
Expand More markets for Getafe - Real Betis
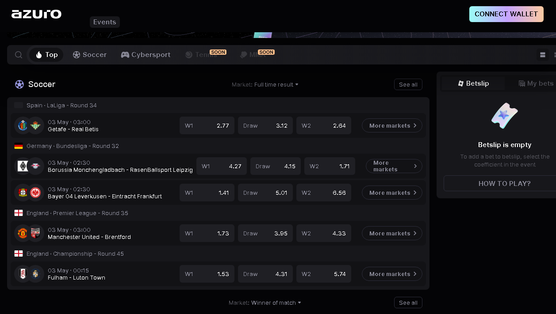click(x=392, y=125)
